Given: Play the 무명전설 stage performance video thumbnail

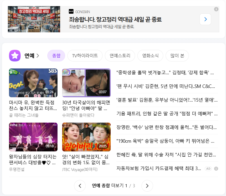Looking at the screenshot, I should pyautogui.click(x=33, y=137).
